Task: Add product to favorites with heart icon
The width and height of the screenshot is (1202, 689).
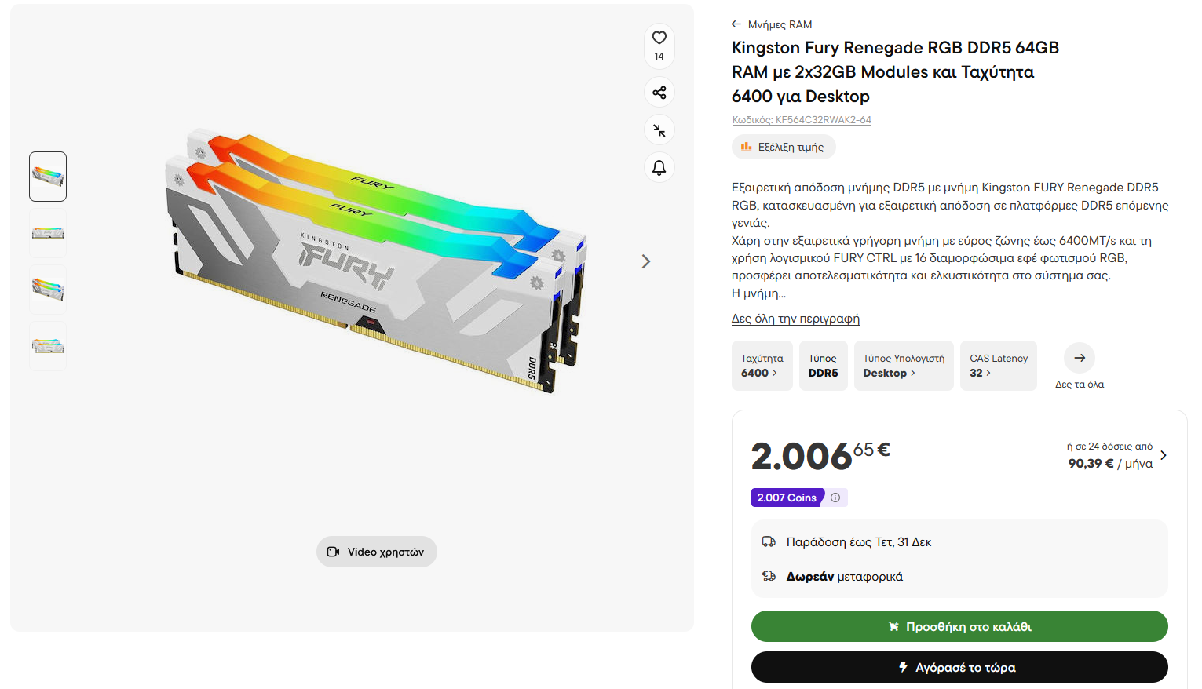Action: [659, 38]
